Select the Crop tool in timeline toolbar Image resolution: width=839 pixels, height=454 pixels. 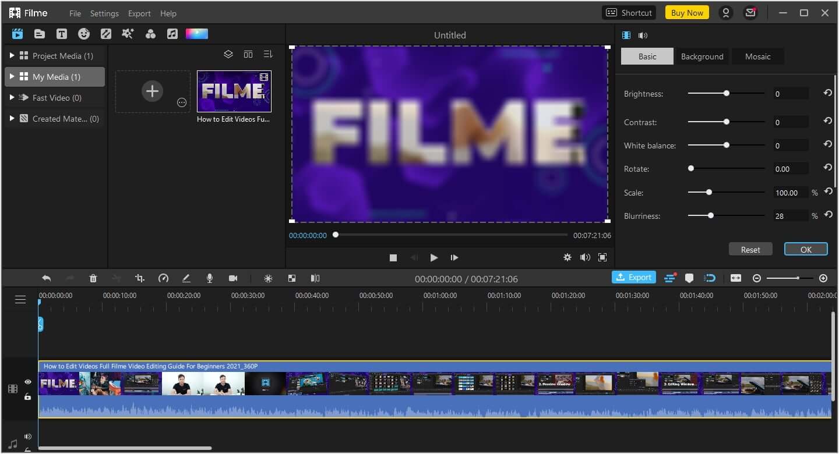click(x=140, y=278)
